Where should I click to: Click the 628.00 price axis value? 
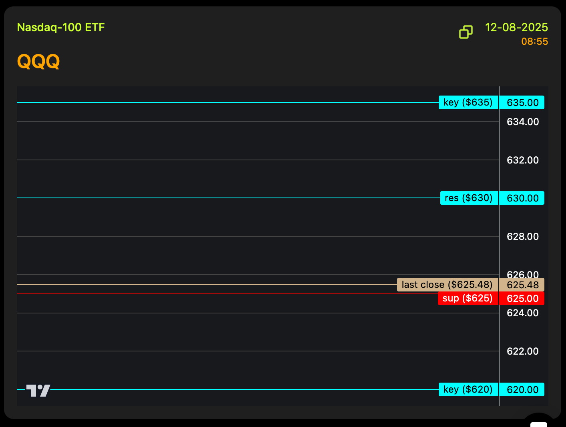click(x=522, y=237)
